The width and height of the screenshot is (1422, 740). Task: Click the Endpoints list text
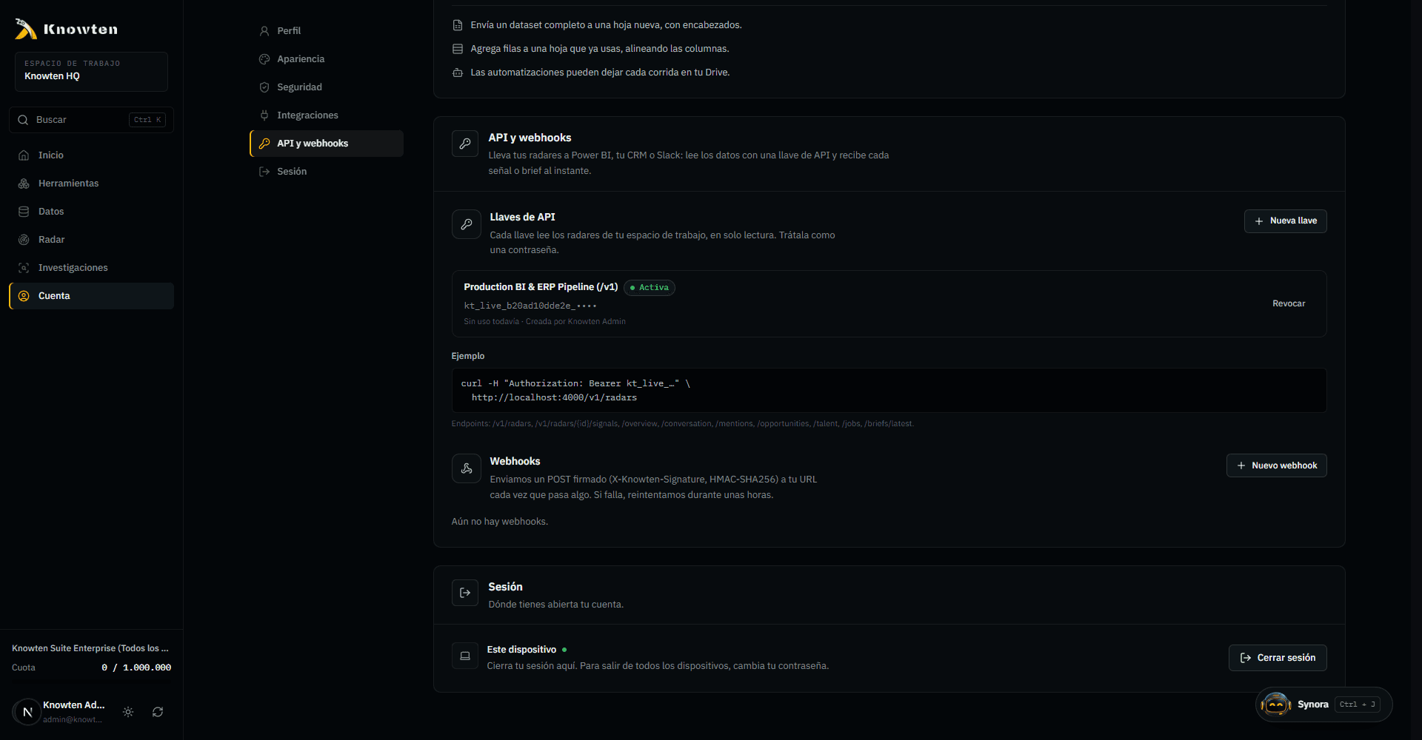point(682,424)
